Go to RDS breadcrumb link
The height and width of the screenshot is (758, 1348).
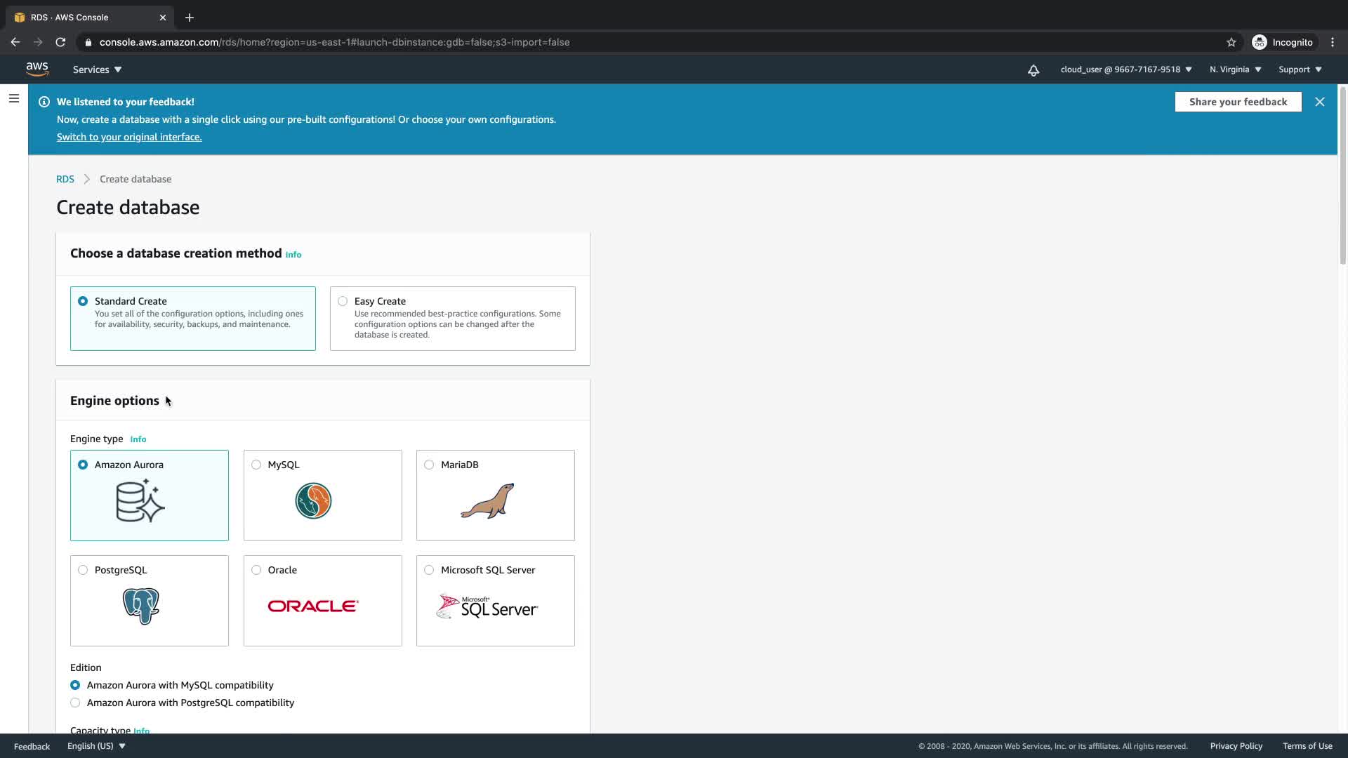click(x=65, y=179)
